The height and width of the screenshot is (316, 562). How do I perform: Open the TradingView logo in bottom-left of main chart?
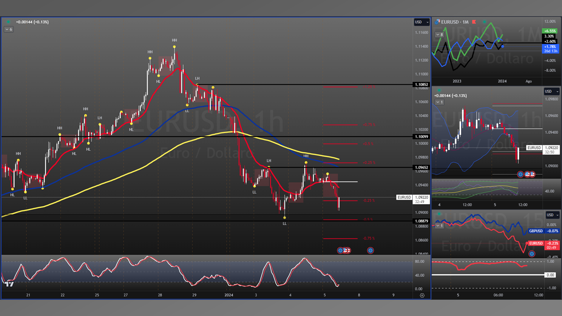coord(9,284)
